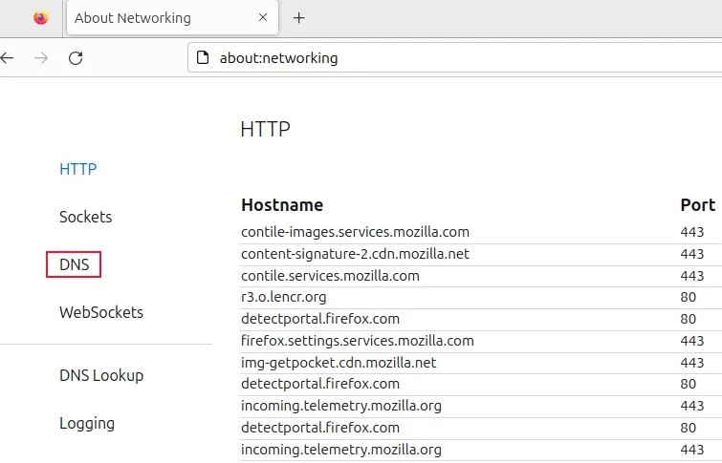Show the WebSockets section
The width and height of the screenshot is (722, 463).
click(100, 312)
